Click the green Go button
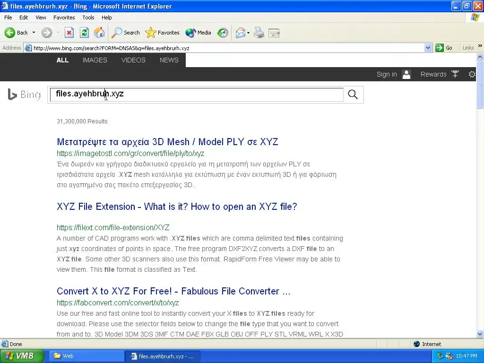484x363 pixels. coord(444,48)
